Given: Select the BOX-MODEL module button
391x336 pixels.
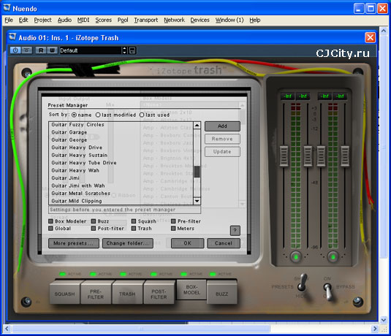Looking at the screenshot, I should [x=191, y=289].
